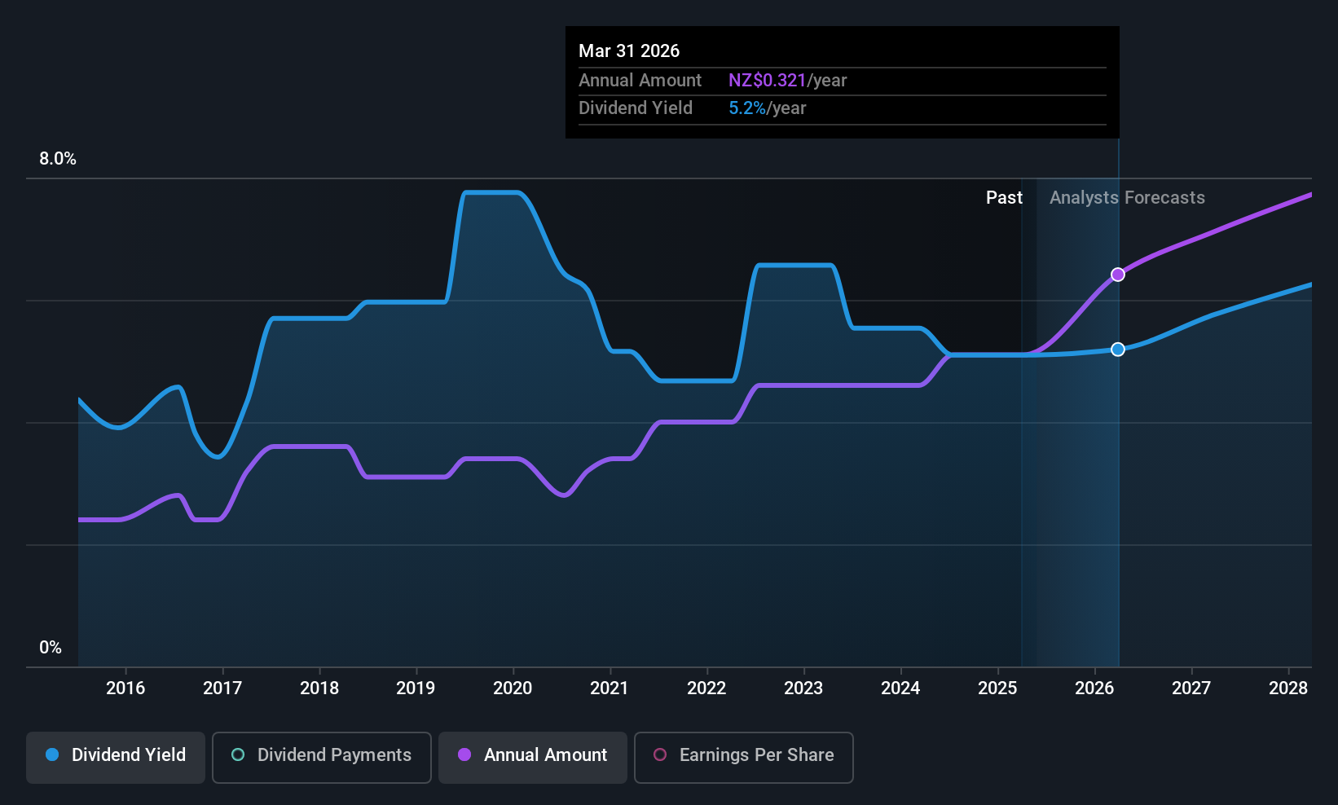Click the Annual Amount row label in tooltip
Screen dimensions: 1338x805
640,81
